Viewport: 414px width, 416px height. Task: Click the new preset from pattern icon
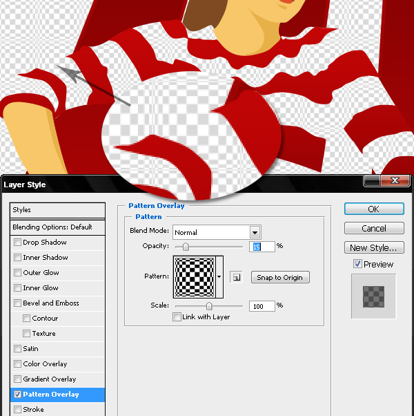[x=236, y=277]
